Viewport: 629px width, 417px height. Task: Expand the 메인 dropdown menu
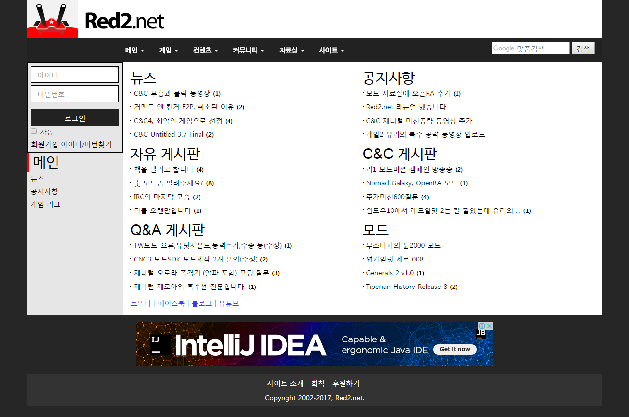(x=135, y=50)
